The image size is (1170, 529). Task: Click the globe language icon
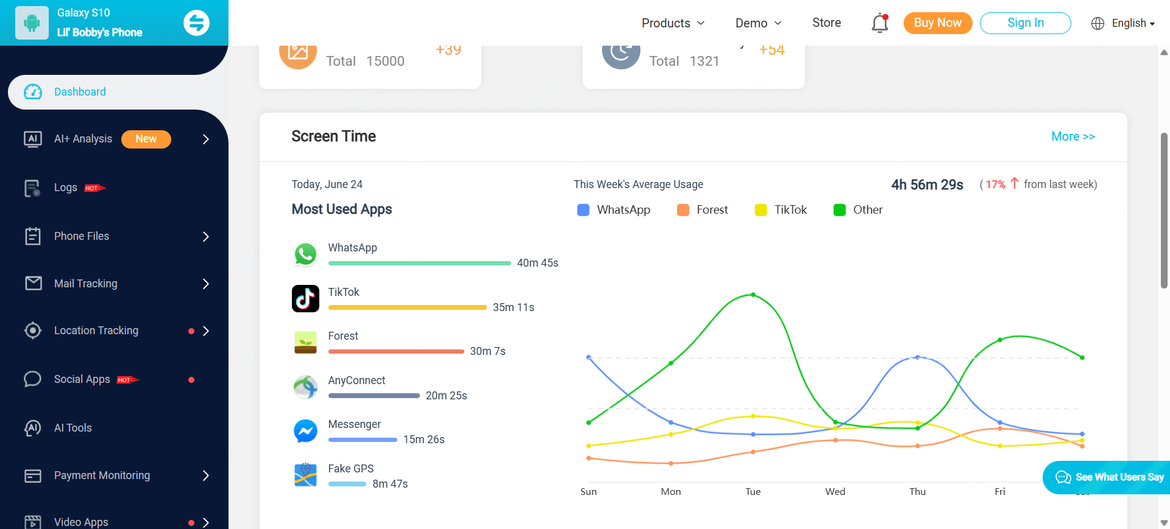(x=1097, y=23)
